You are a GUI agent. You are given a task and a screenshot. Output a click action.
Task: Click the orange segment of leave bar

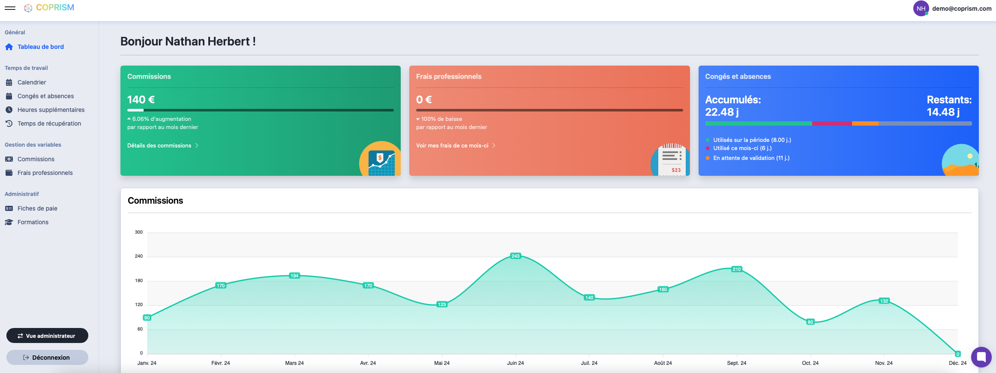865,123
